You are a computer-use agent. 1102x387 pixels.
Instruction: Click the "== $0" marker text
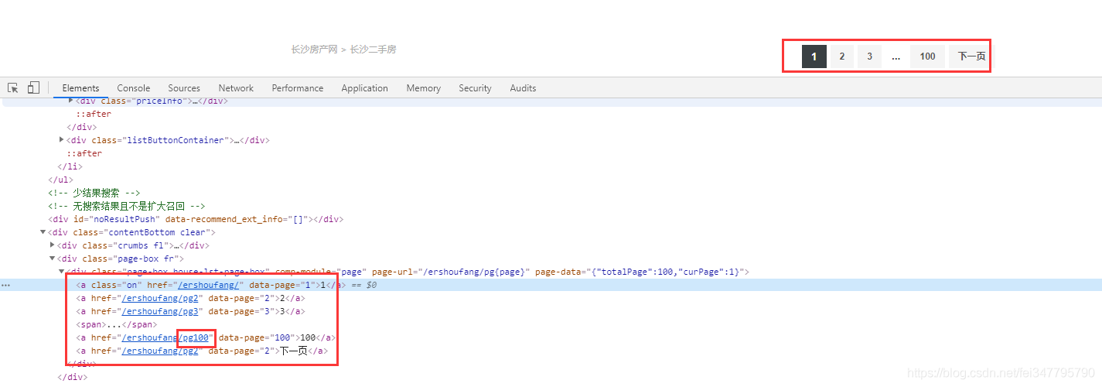(x=363, y=285)
